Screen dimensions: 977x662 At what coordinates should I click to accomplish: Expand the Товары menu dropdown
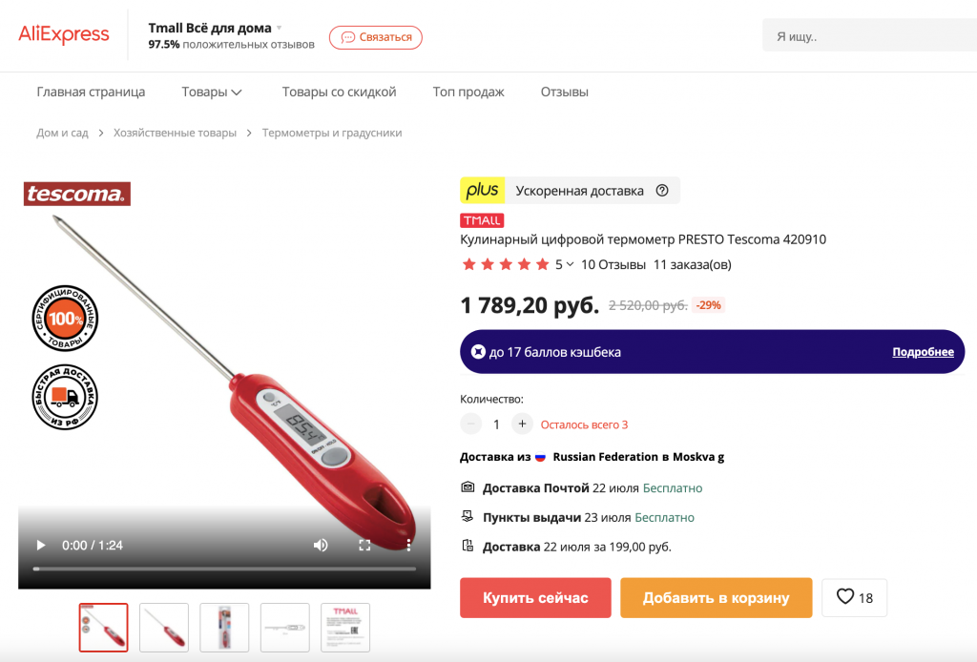(x=211, y=93)
